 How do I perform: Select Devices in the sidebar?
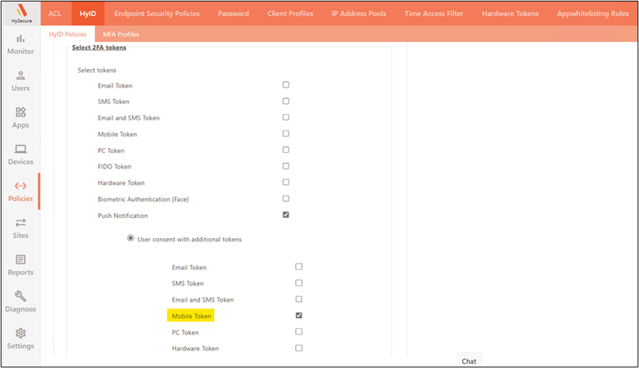[x=20, y=154]
